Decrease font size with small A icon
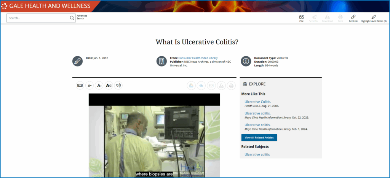 (x=90, y=86)
